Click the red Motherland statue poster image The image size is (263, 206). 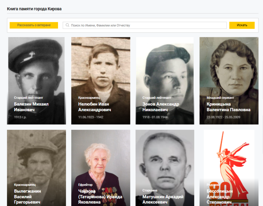229,156
